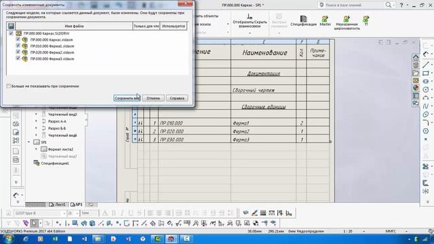The image size is (434, 244).
Task: Open the help menu dropdown arrow
Action: point(407,5)
